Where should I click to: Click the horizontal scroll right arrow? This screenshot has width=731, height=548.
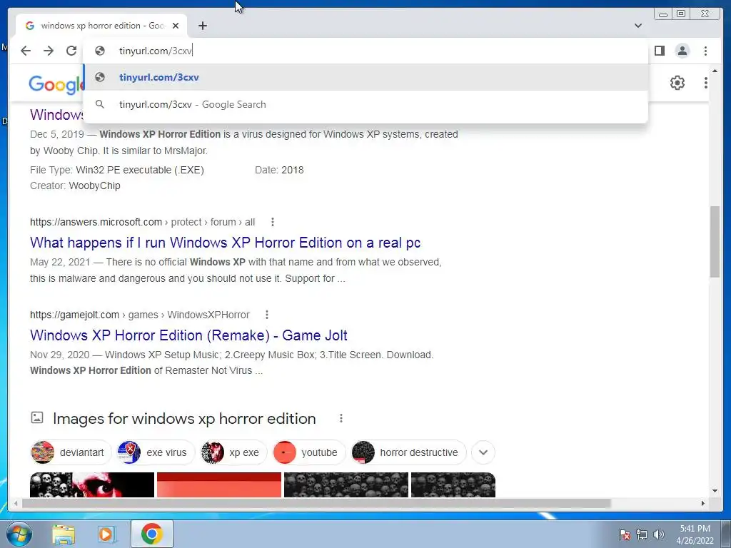[x=703, y=503]
